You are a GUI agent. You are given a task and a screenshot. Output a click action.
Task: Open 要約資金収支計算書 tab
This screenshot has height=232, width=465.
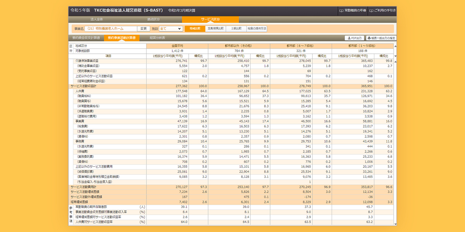coord(86,38)
